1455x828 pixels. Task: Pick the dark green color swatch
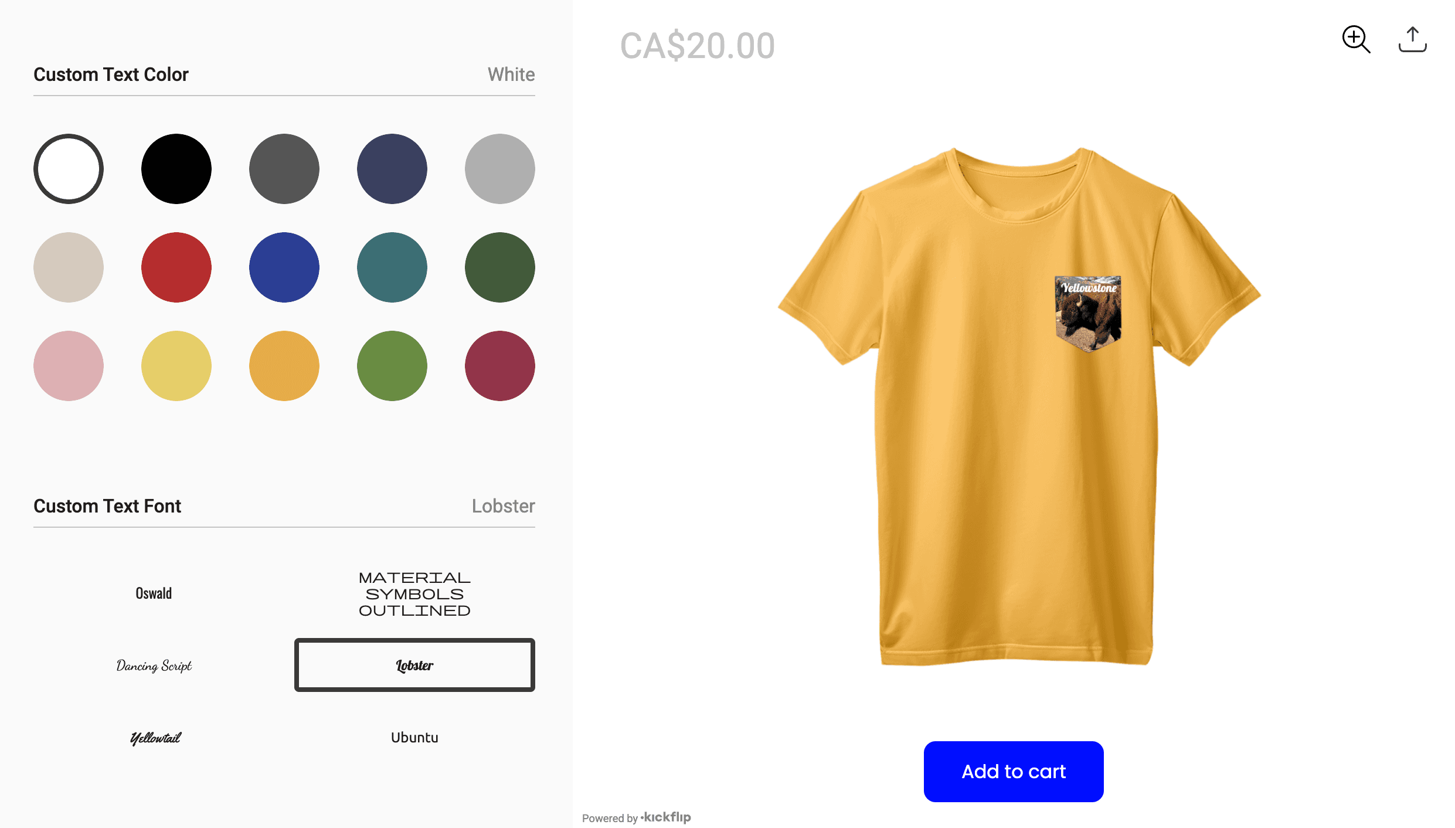[x=500, y=267]
